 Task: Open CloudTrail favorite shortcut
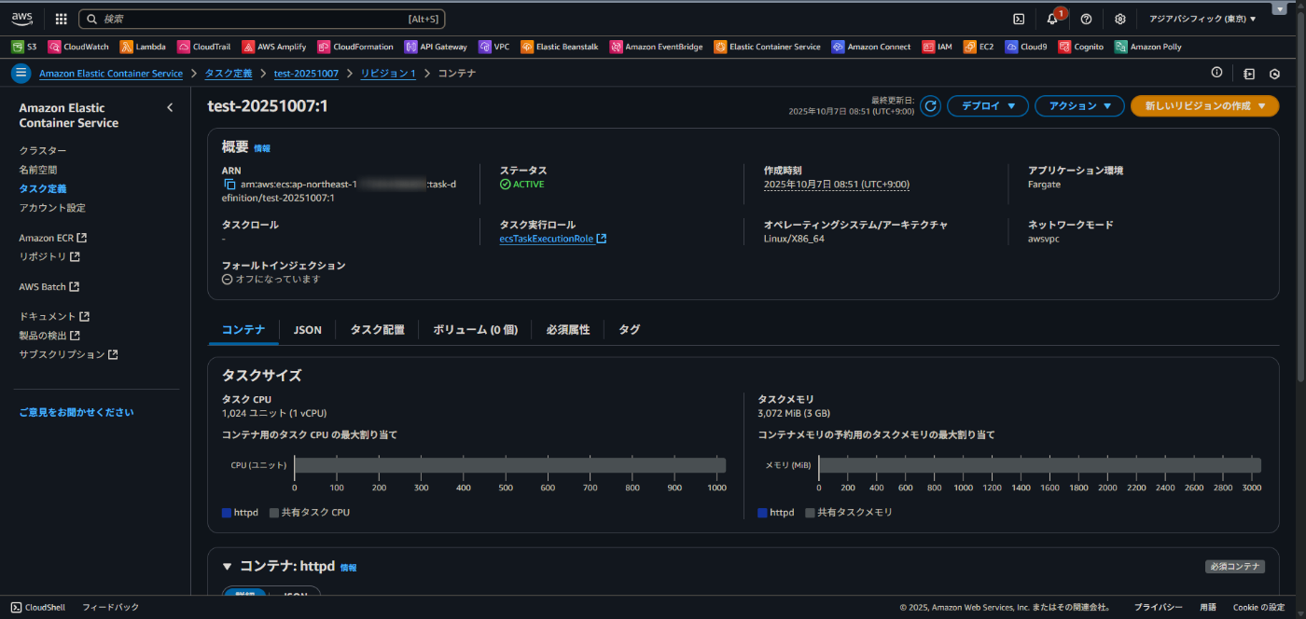(x=204, y=47)
